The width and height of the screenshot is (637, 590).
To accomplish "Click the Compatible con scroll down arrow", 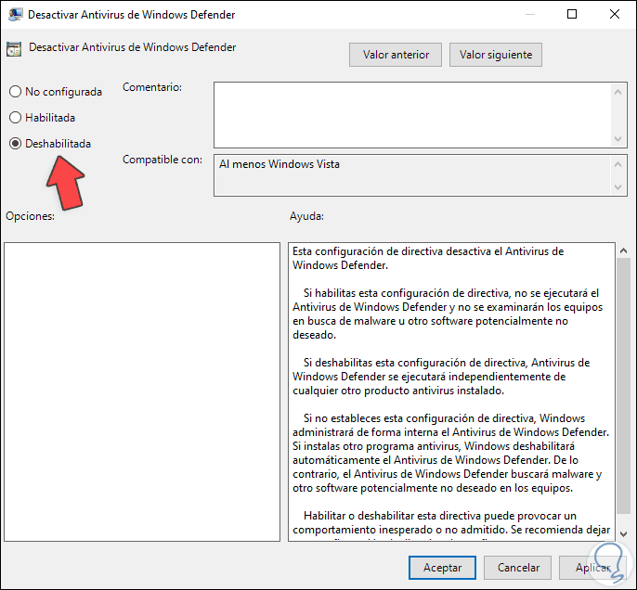I will (x=617, y=187).
